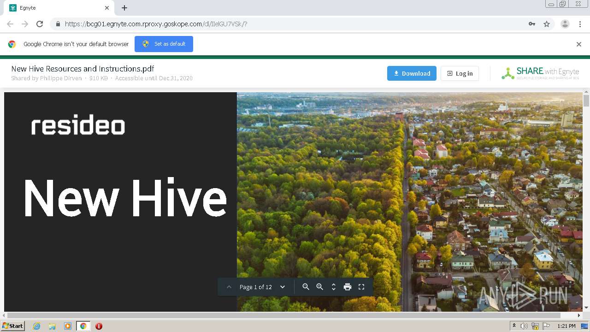This screenshot has height=332, width=590.
Task: Go forward in browser history
Action: [x=25, y=24]
